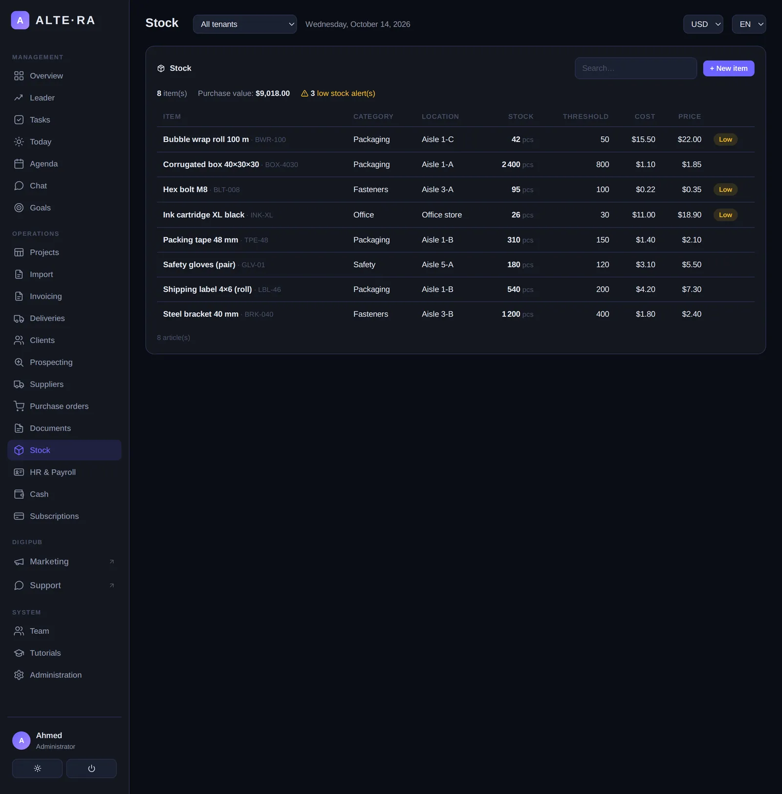Select HR & Payroll menu item

64,472
